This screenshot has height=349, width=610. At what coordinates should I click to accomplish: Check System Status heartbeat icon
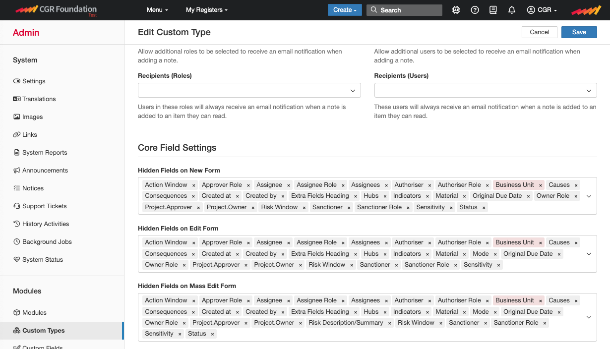(43, 259)
